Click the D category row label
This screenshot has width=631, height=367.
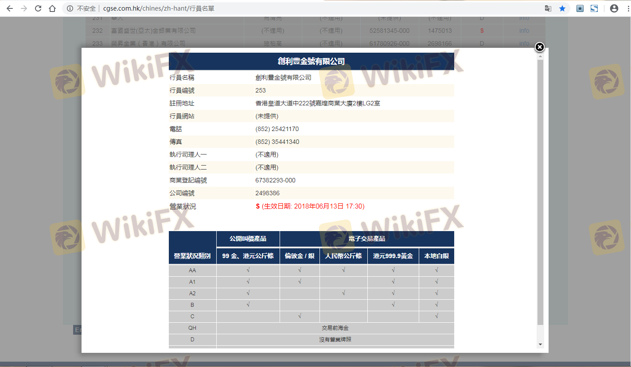pyautogui.click(x=192, y=340)
